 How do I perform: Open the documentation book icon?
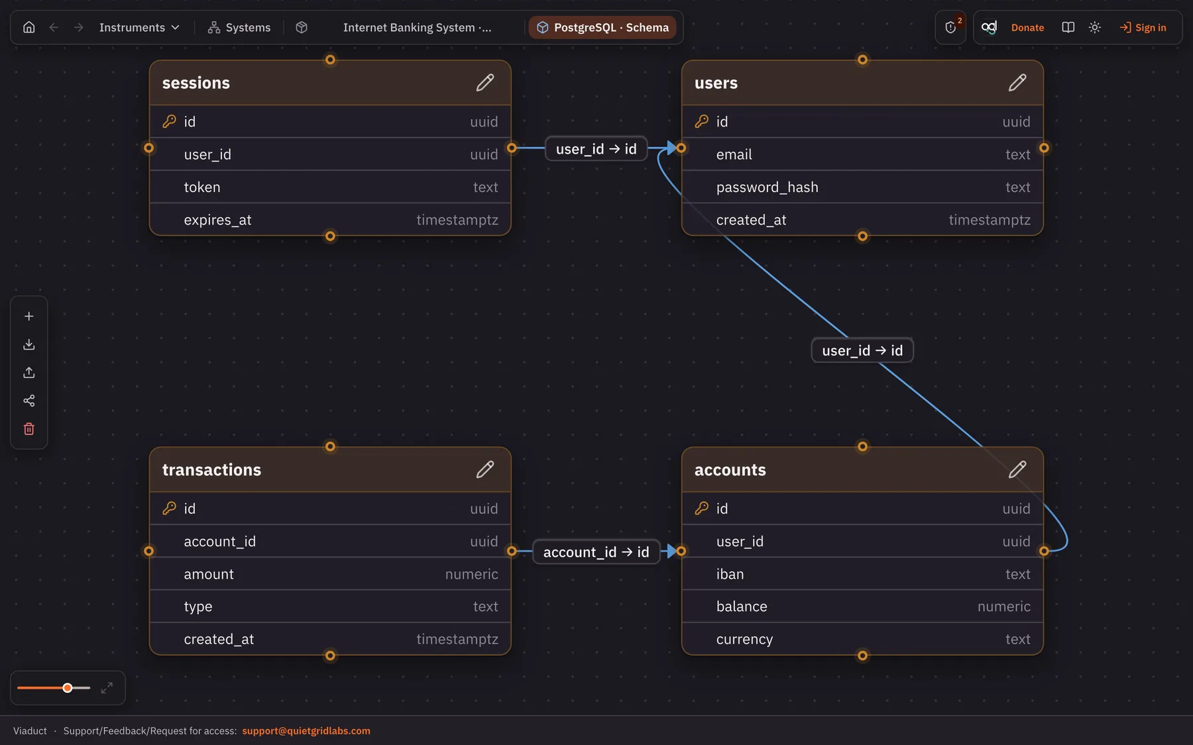pyautogui.click(x=1068, y=27)
